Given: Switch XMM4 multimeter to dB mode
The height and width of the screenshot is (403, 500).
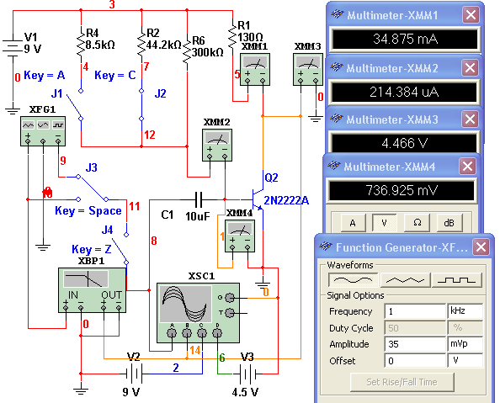Looking at the screenshot, I should (x=449, y=223).
